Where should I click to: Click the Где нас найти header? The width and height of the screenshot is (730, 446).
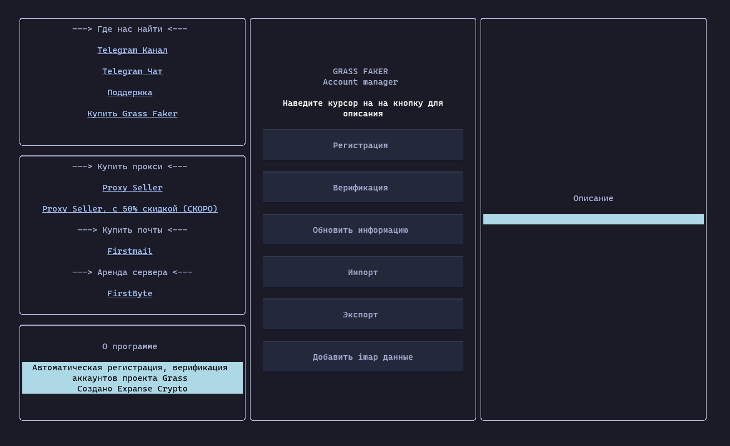[x=130, y=29]
